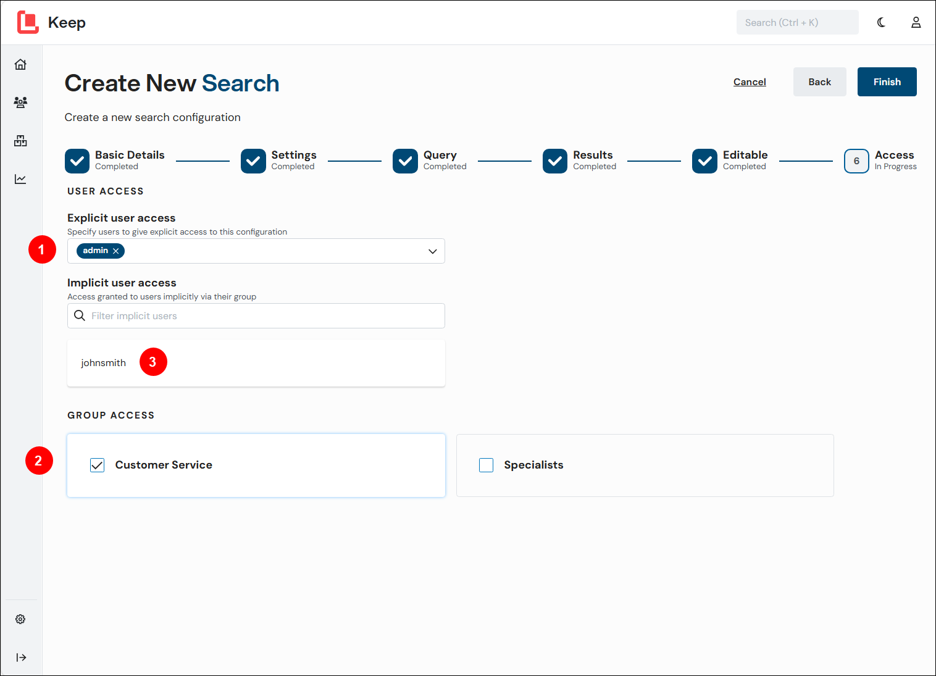Image resolution: width=936 pixels, height=676 pixels.
Task: Click the Access step number 6
Action: [x=856, y=161]
